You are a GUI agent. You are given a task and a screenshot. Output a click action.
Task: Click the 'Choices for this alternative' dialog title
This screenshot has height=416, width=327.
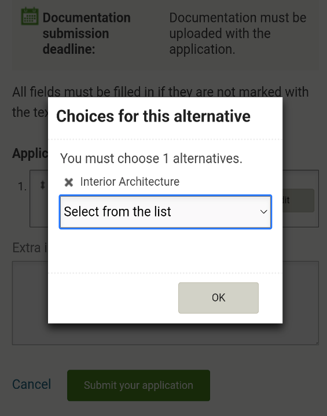click(x=153, y=116)
